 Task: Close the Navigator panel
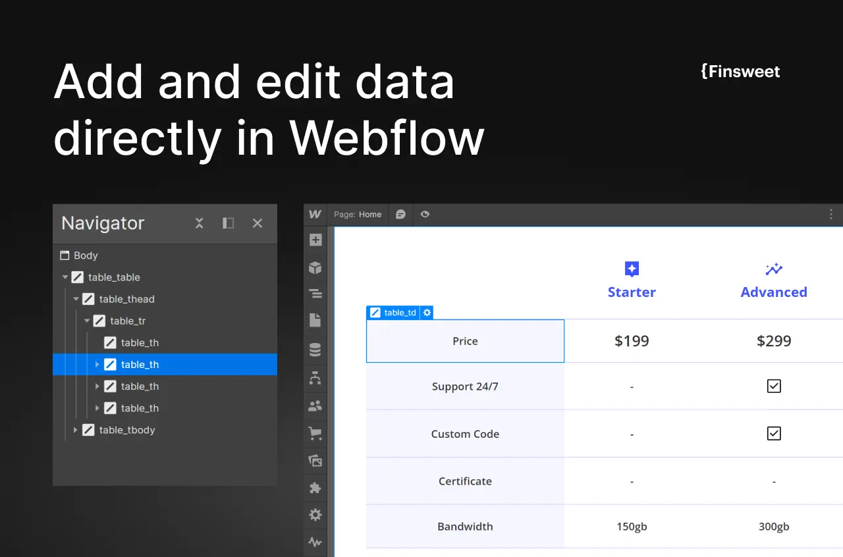pos(258,223)
